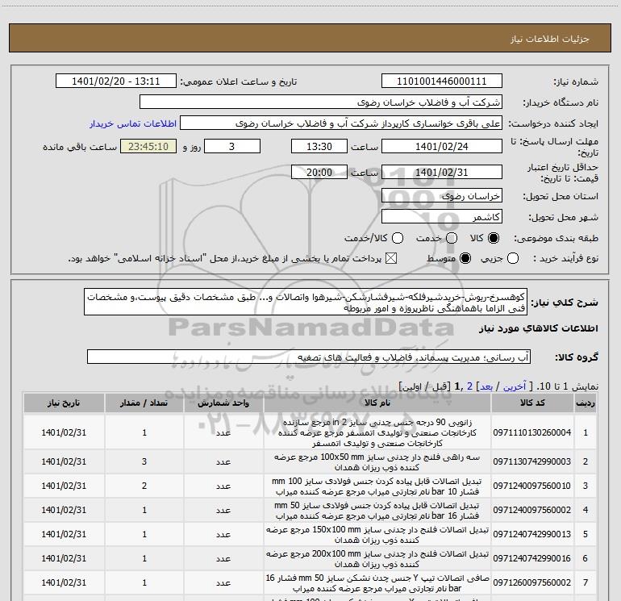Select item code 0971110130260004
621x601 pixels.
tap(532, 432)
